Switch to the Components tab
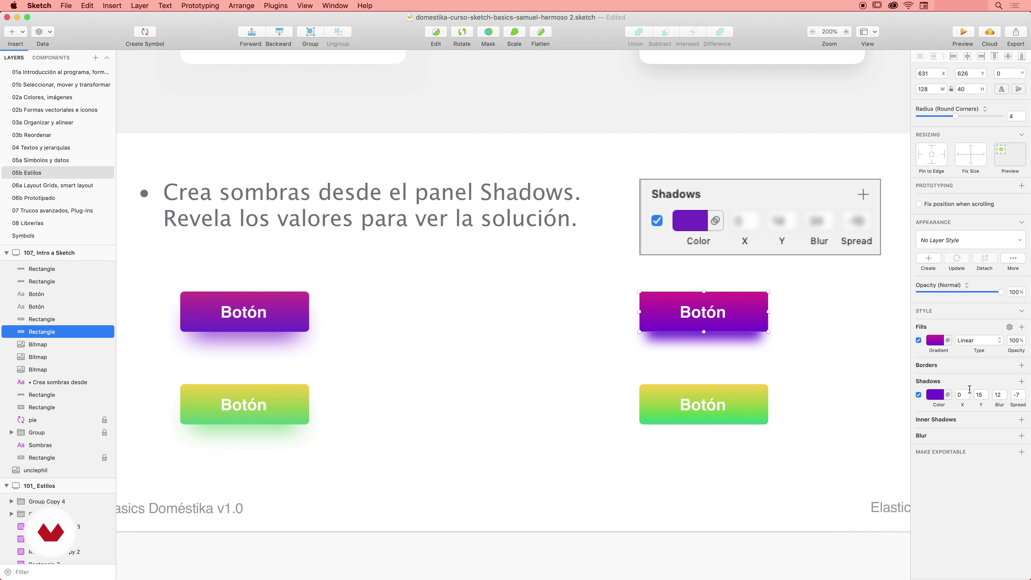 point(51,58)
